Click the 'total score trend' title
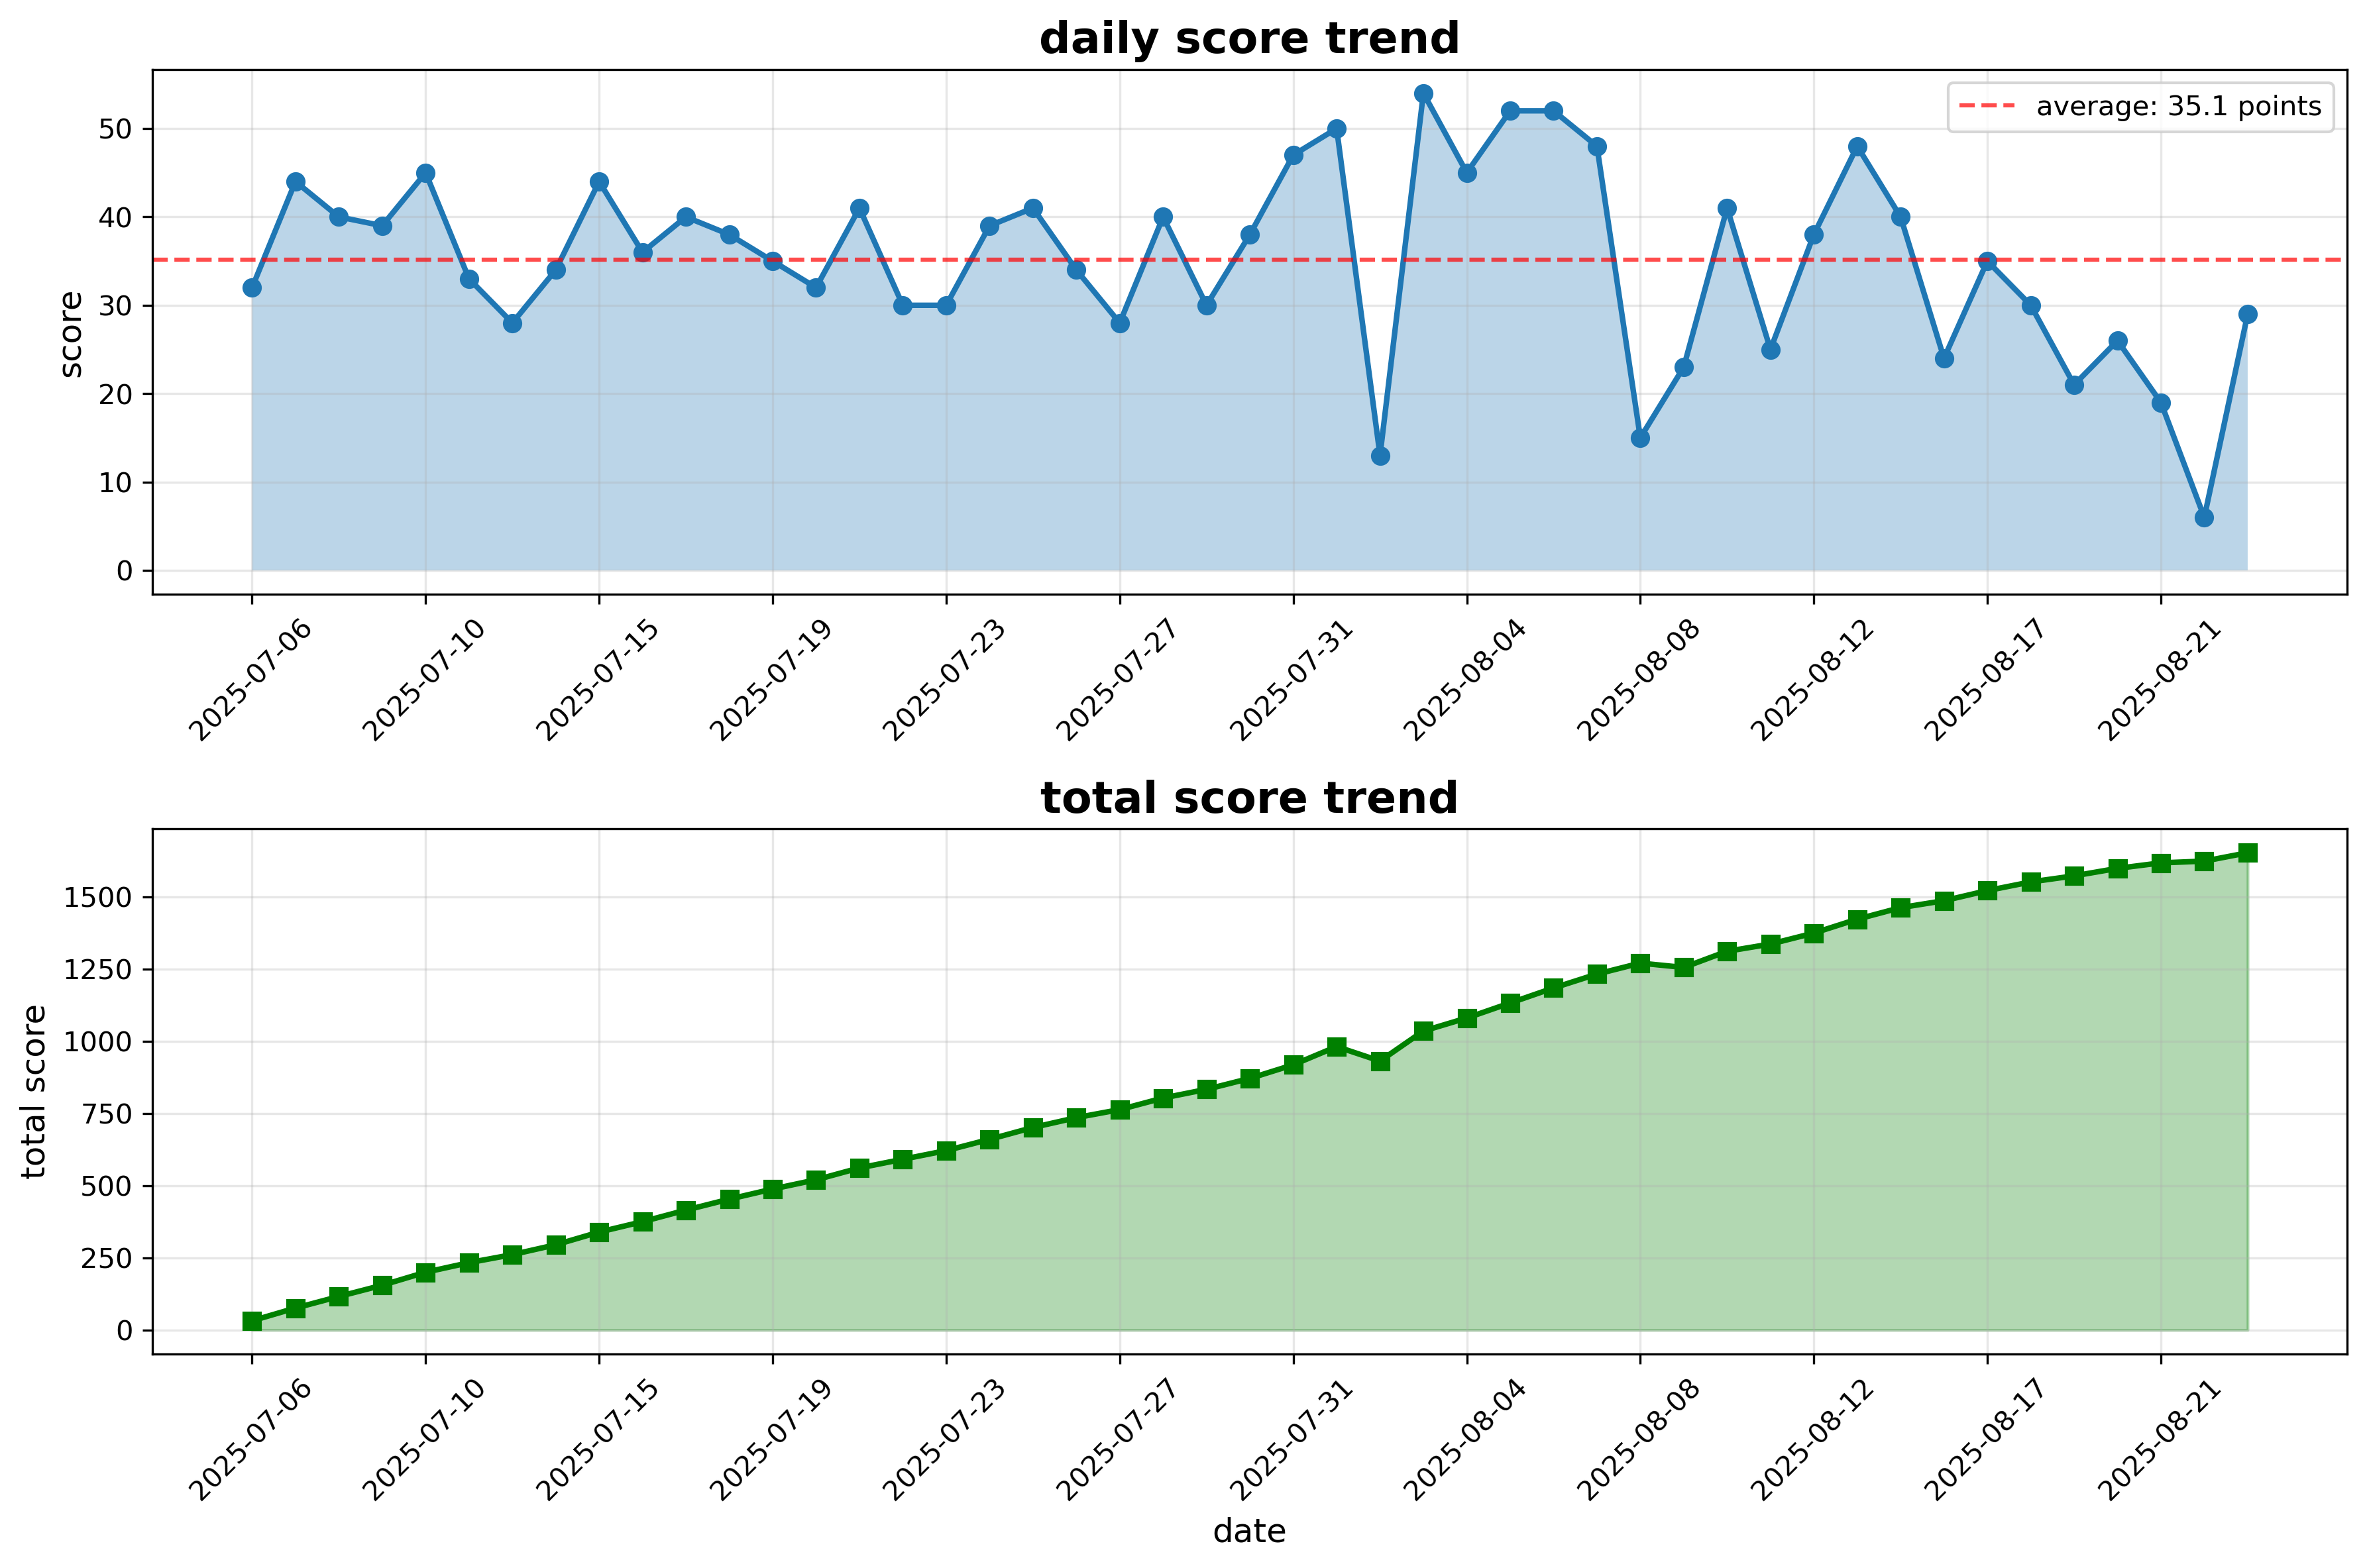 click(1248, 798)
